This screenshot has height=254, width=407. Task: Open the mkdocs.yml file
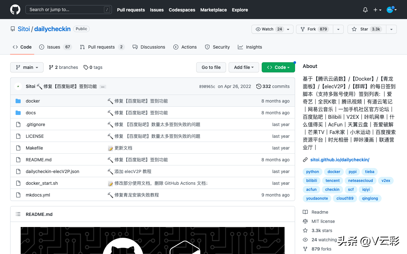(x=38, y=195)
